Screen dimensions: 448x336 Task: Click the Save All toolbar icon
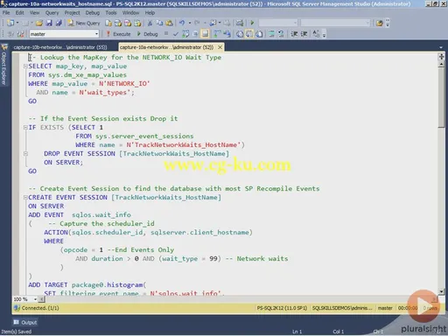59,23
